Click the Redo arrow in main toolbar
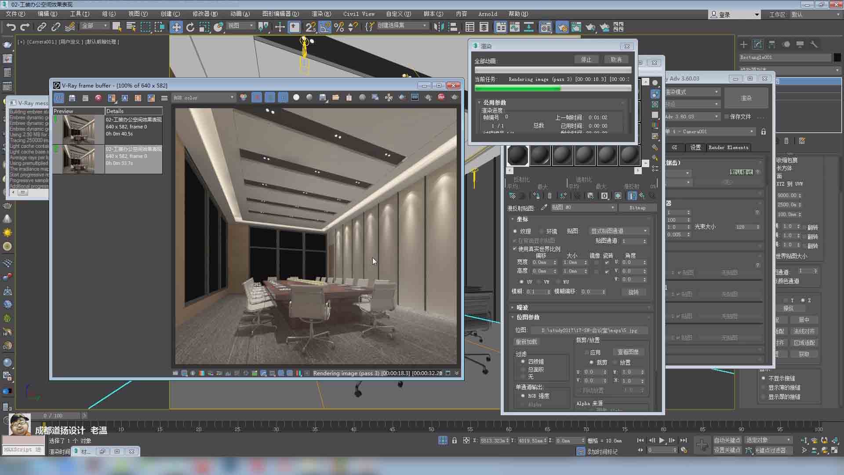Viewport: 844px width, 475px height. coord(25,27)
